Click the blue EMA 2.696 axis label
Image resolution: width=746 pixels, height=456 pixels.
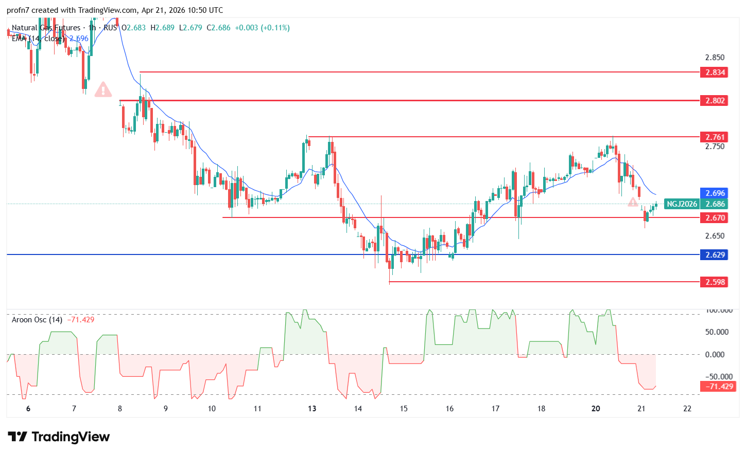tap(714, 193)
